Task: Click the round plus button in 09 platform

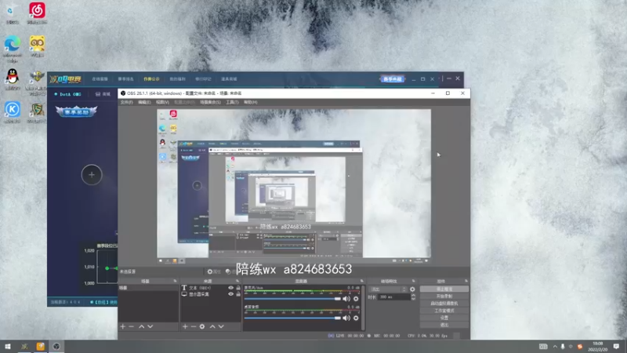Action: pos(92,175)
